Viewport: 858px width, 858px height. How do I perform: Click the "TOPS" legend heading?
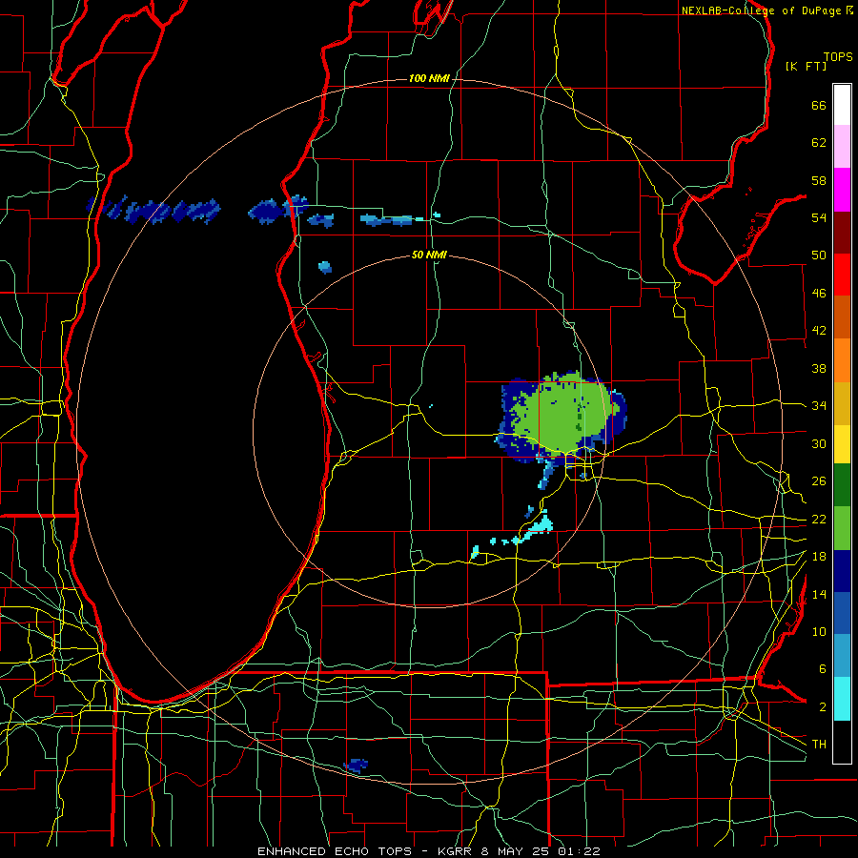[x=838, y=57]
